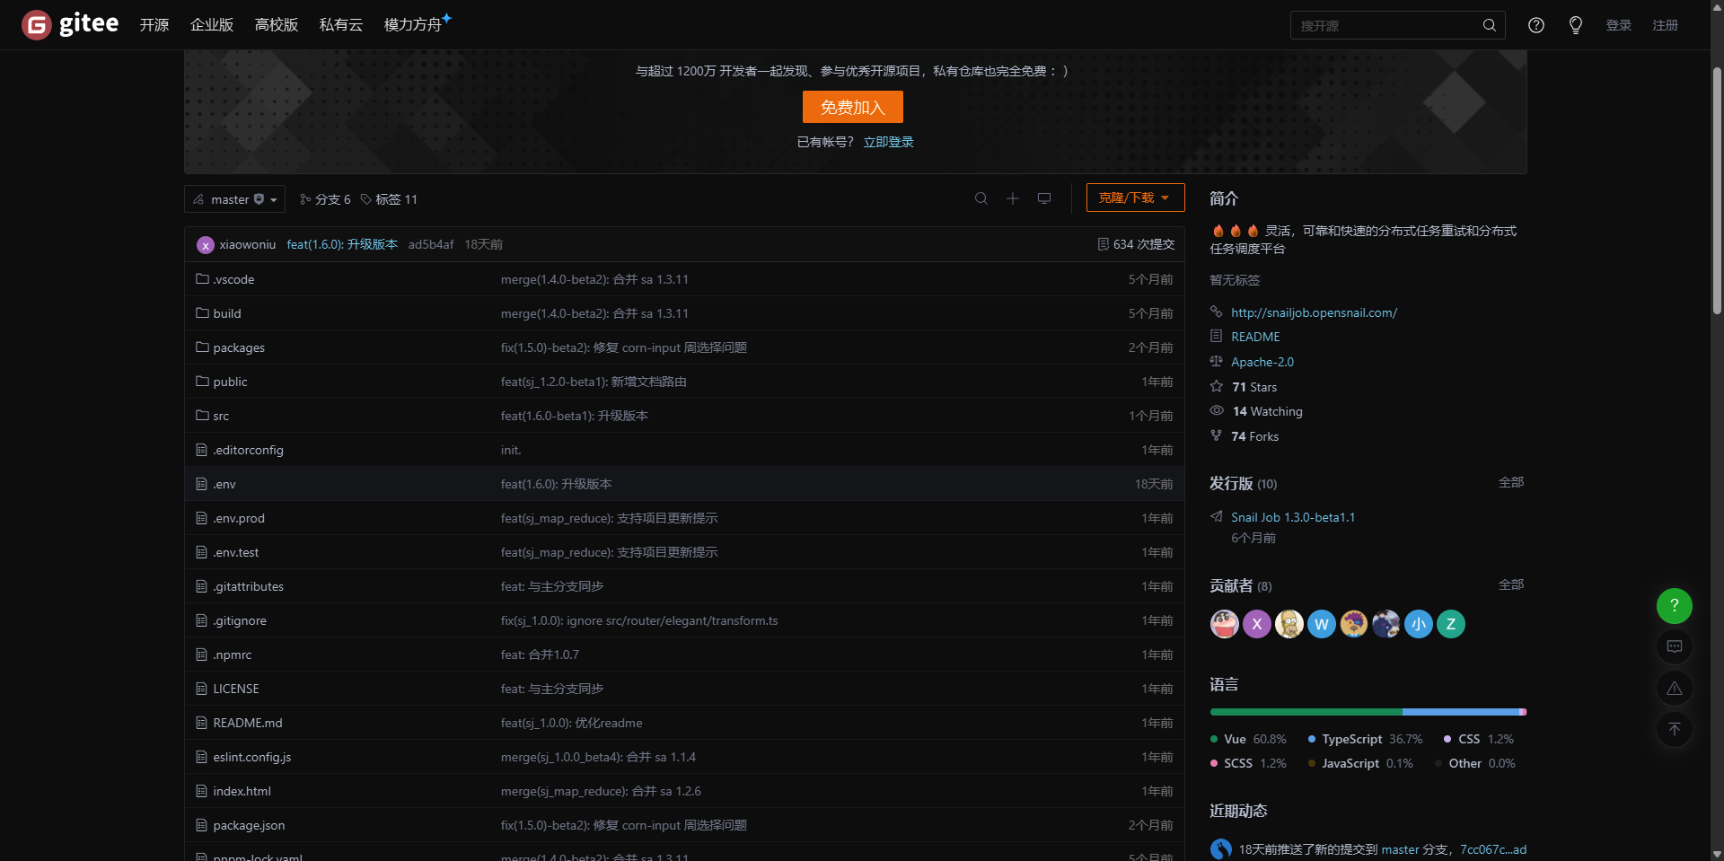Open the 开源 menu item

[x=154, y=25]
